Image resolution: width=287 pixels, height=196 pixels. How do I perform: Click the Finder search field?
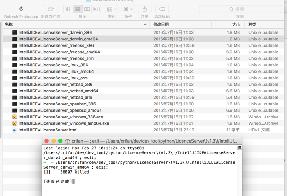[240, 9]
